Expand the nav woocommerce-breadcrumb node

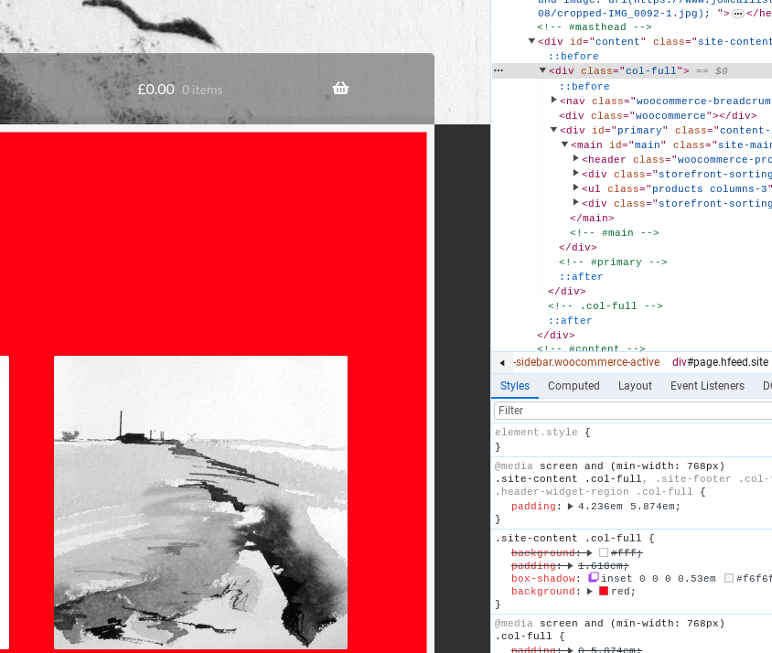click(553, 100)
